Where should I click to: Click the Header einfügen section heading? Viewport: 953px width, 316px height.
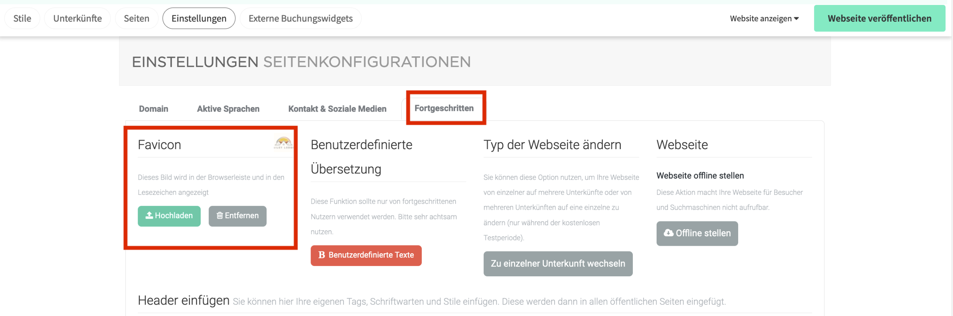tap(184, 300)
